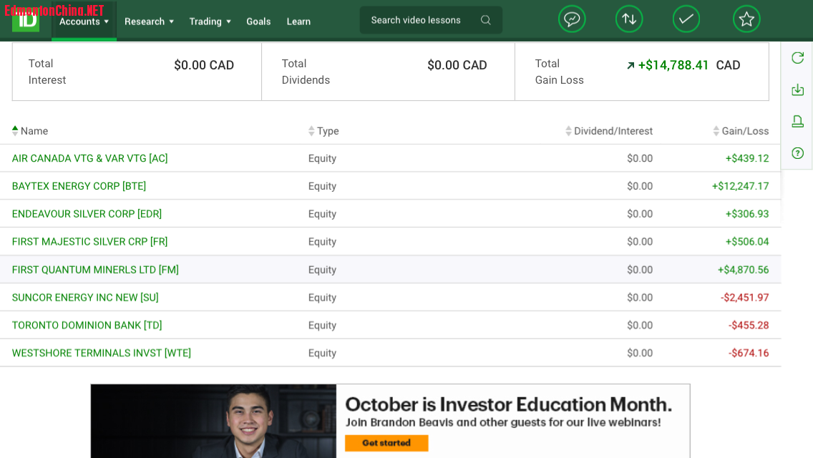Expand the Trading dropdown menu
Viewport: 813px width, 458px height.
point(210,21)
